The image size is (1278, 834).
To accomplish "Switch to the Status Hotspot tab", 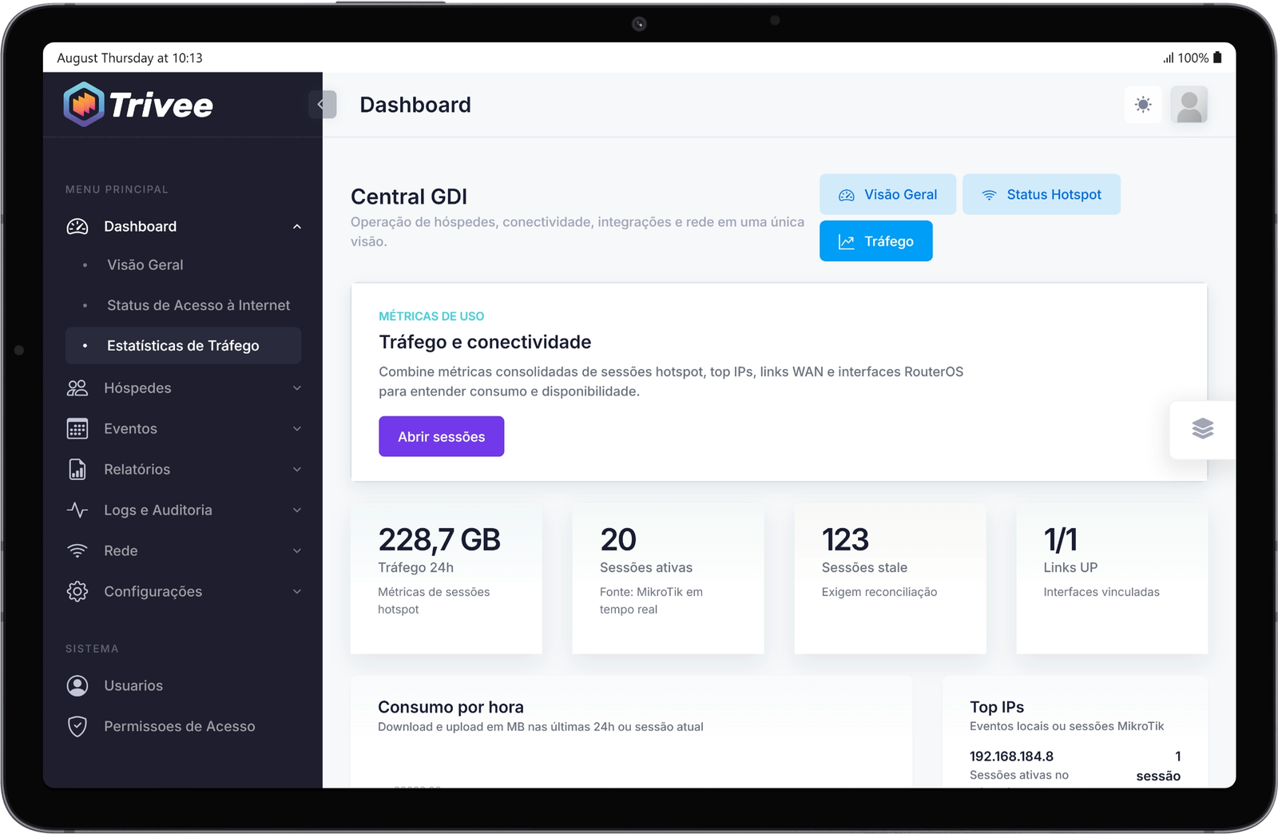I will pyautogui.click(x=1042, y=194).
